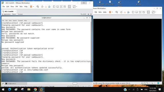Viewport: 164px width, 92px height.
Task: Click black VM display in second window
Action: (x=127, y=50)
